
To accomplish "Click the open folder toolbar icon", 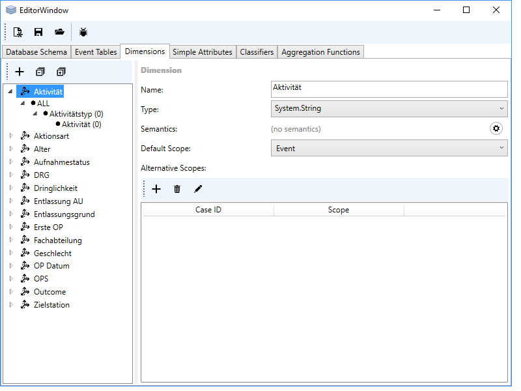I will (59, 32).
